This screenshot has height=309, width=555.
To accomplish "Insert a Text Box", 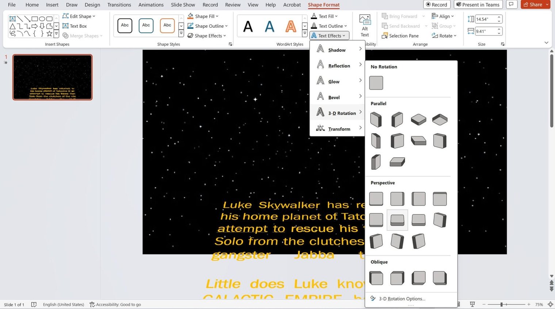I will [74, 26].
